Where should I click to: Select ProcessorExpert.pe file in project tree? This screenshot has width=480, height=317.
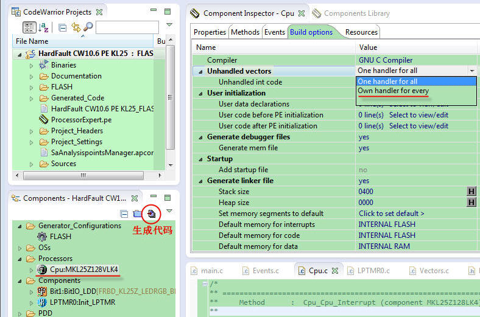82,120
